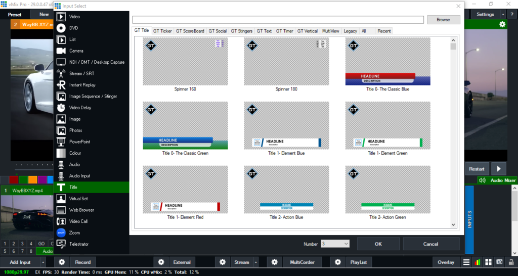518x276 pixels.
Task: Expand the Settings dropdown arrow
Action: click(x=504, y=15)
